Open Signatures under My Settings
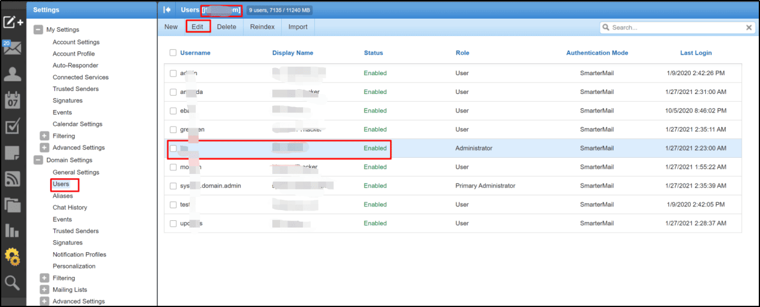The image size is (760, 307). point(67,101)
